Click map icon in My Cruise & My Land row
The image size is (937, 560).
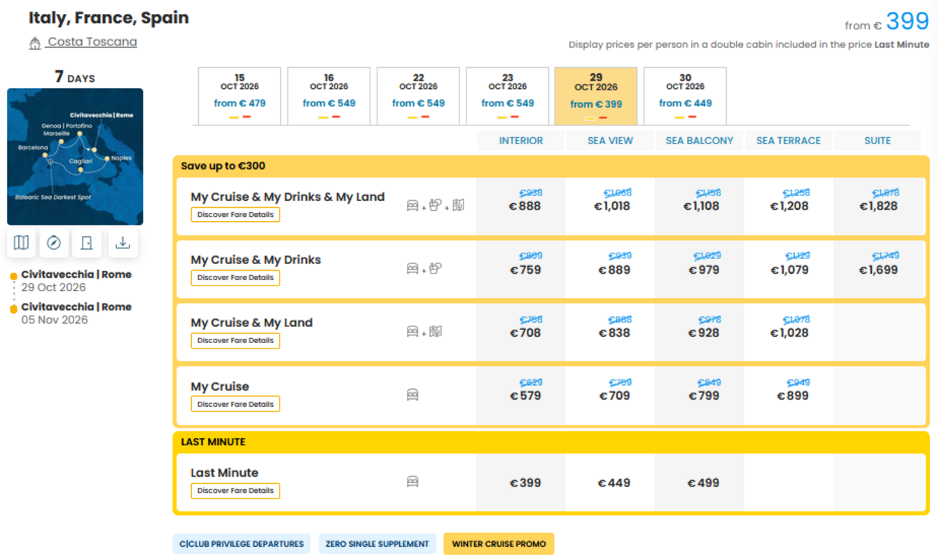(436, 331)
